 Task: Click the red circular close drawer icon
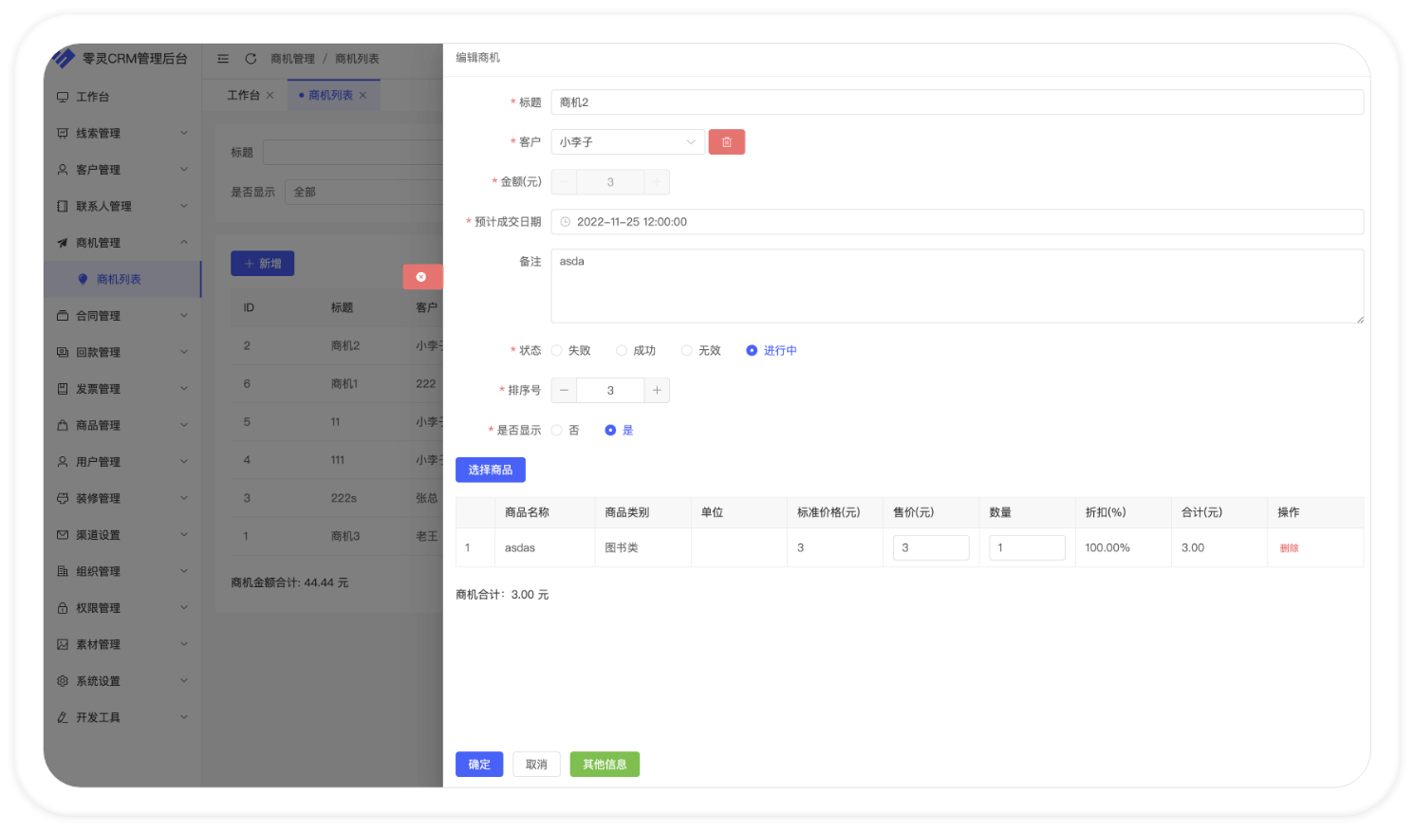point(421,277)
